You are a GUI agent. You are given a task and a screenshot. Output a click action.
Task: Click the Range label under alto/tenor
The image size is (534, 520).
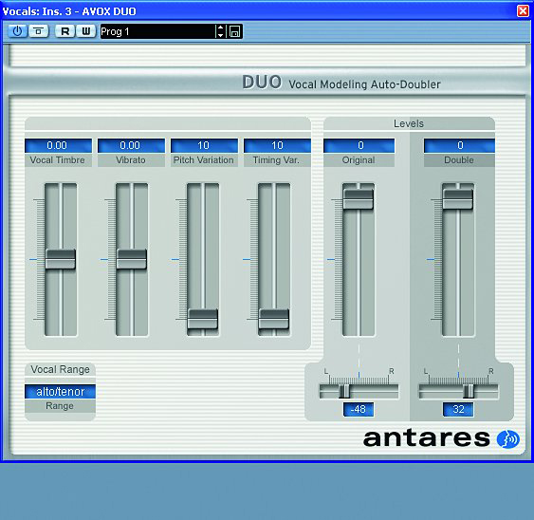60,406
